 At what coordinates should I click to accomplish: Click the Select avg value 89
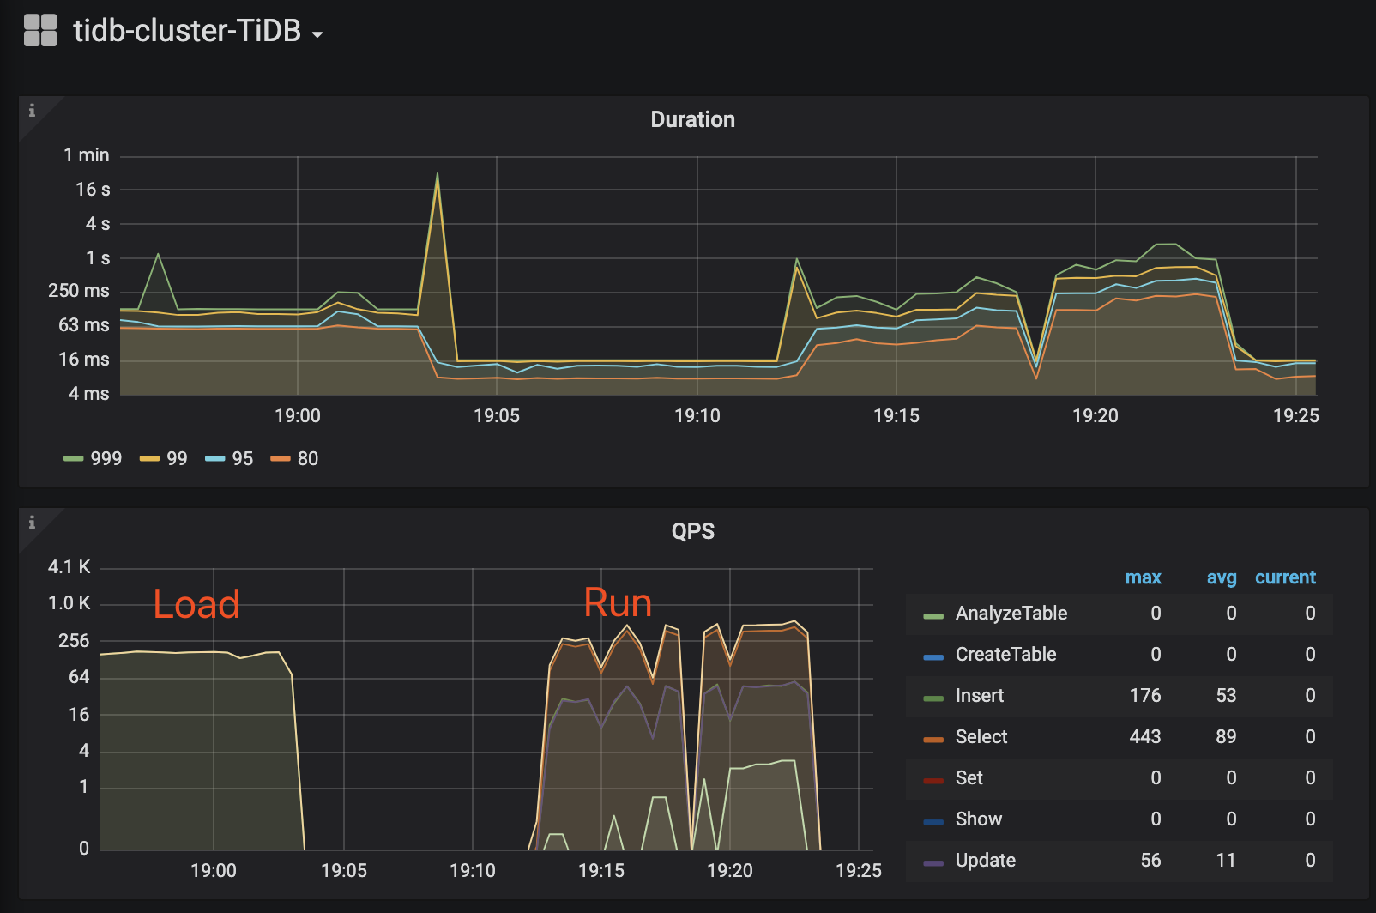coord(1226,736)
